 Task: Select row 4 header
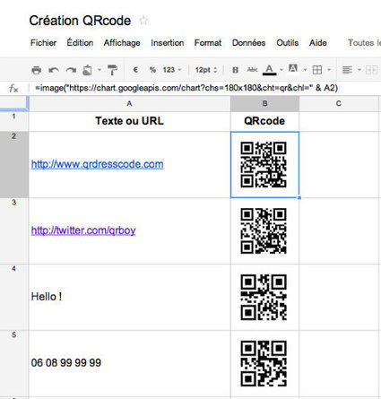(x=14, y=297)
